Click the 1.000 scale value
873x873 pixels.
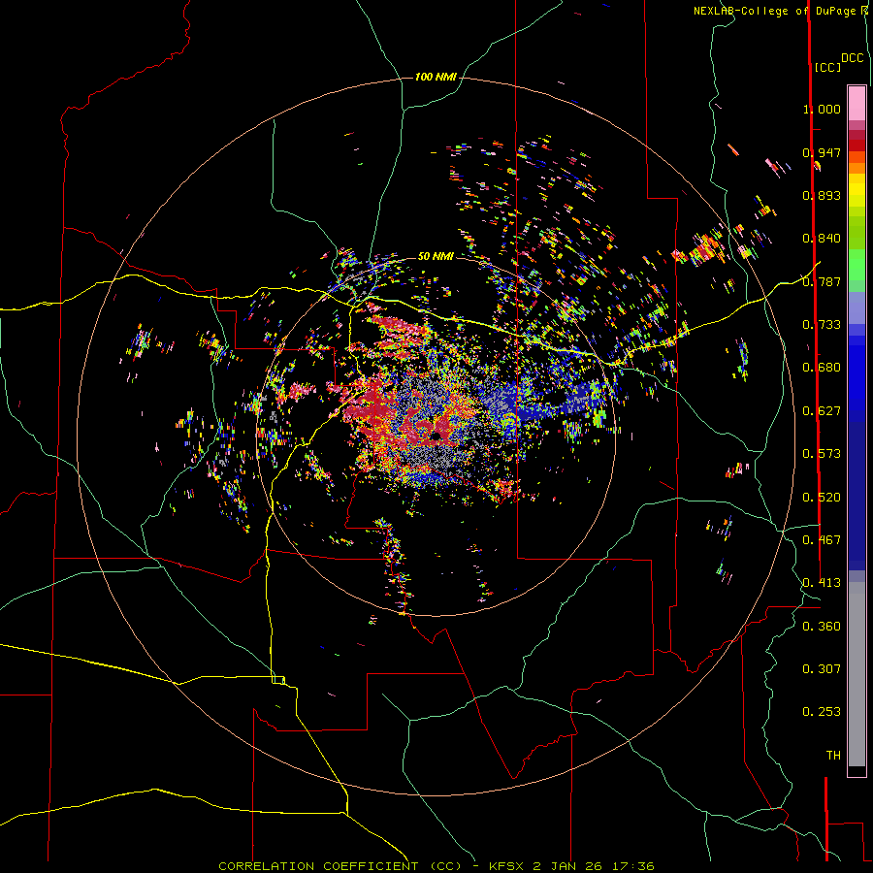click(x=822, y=109)
